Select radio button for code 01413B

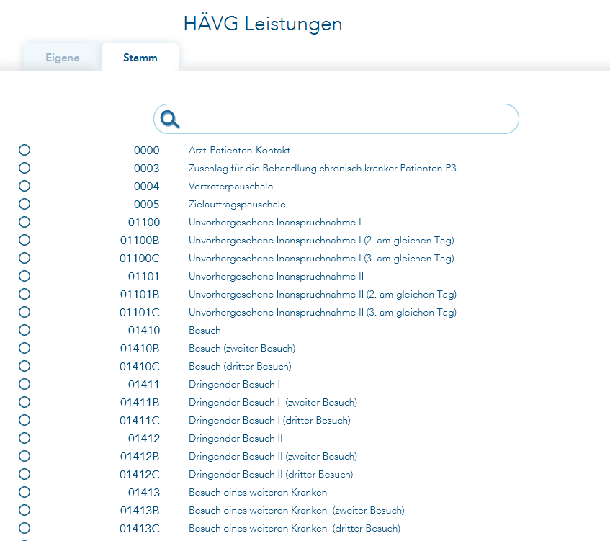24,510
